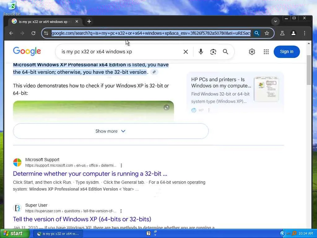Click the Super User site favicon

17,208
